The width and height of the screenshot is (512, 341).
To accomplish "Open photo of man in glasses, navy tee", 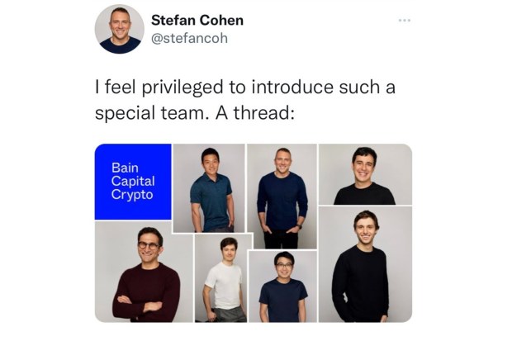I will [282, 287].
